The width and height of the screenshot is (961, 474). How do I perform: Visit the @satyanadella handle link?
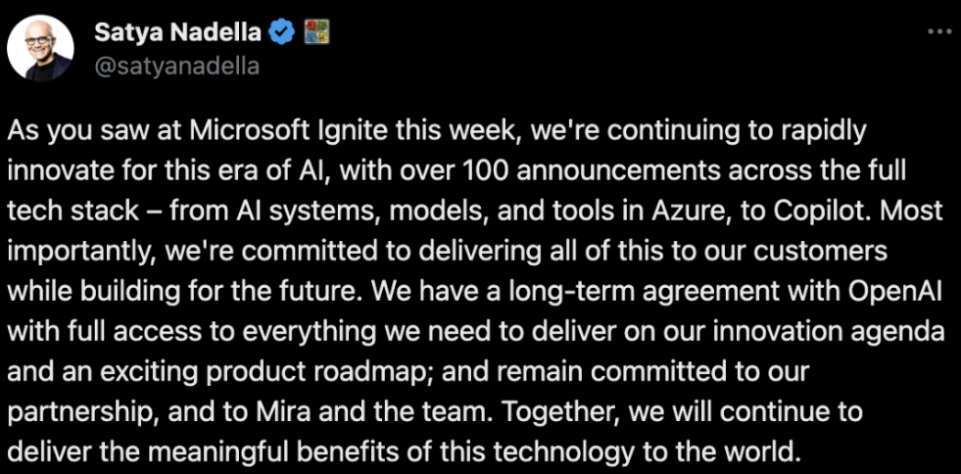click(176, 67)
